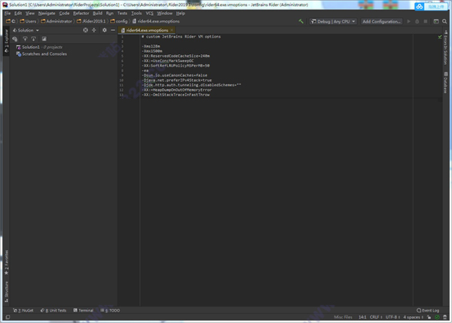Click the green checkmark analysis indicator in editor
The height and width of the screenshot is (323, 452).
440,37
